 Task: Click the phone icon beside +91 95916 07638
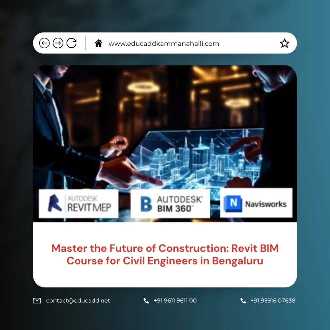tap(243, 300)
